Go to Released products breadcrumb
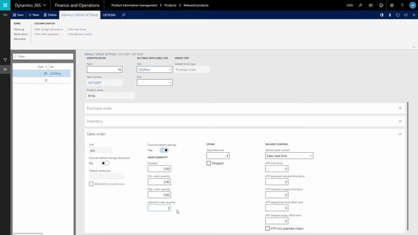 click(x=196, y=5)
